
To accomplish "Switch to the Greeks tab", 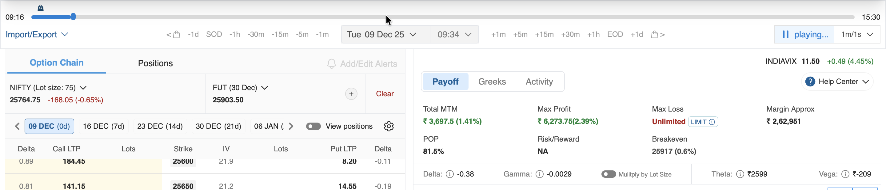I will point(492,82).
